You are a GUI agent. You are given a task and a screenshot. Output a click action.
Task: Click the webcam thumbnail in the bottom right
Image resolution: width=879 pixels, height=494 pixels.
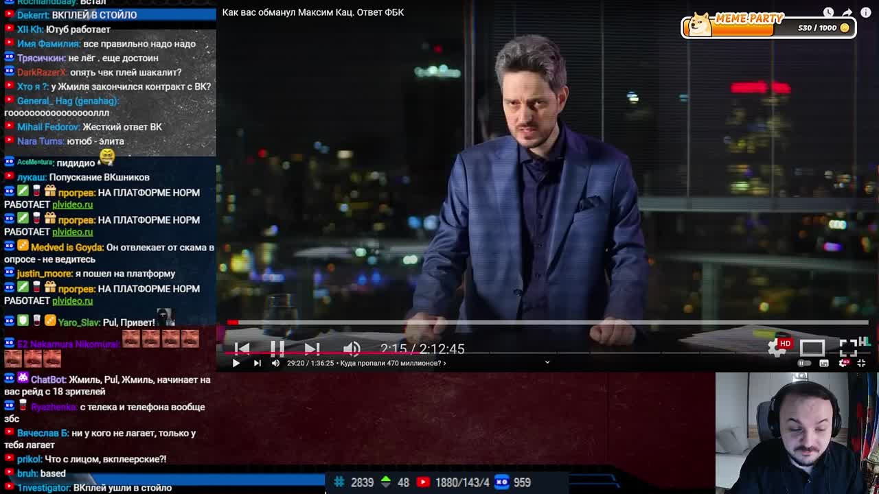pos(797,432)
